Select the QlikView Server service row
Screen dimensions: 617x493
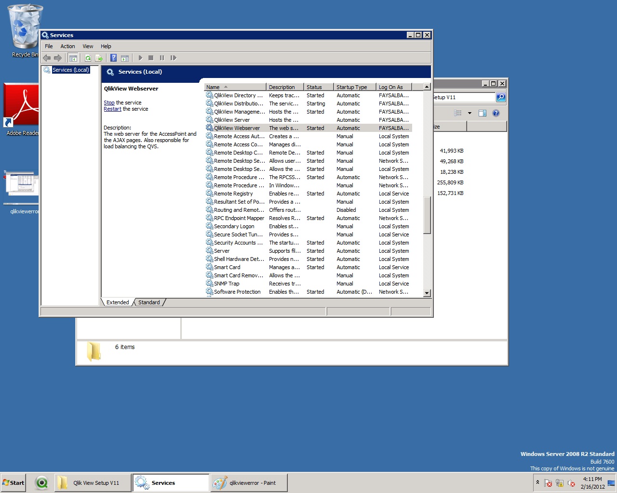tap(308, 120)
